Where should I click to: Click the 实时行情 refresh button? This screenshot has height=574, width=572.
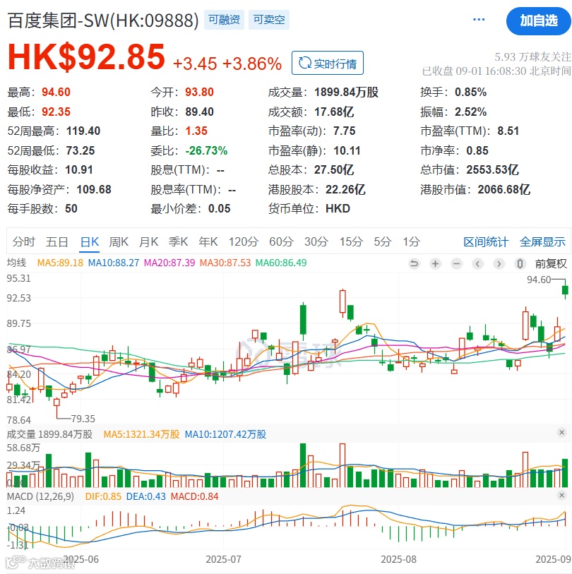[328, 63]
